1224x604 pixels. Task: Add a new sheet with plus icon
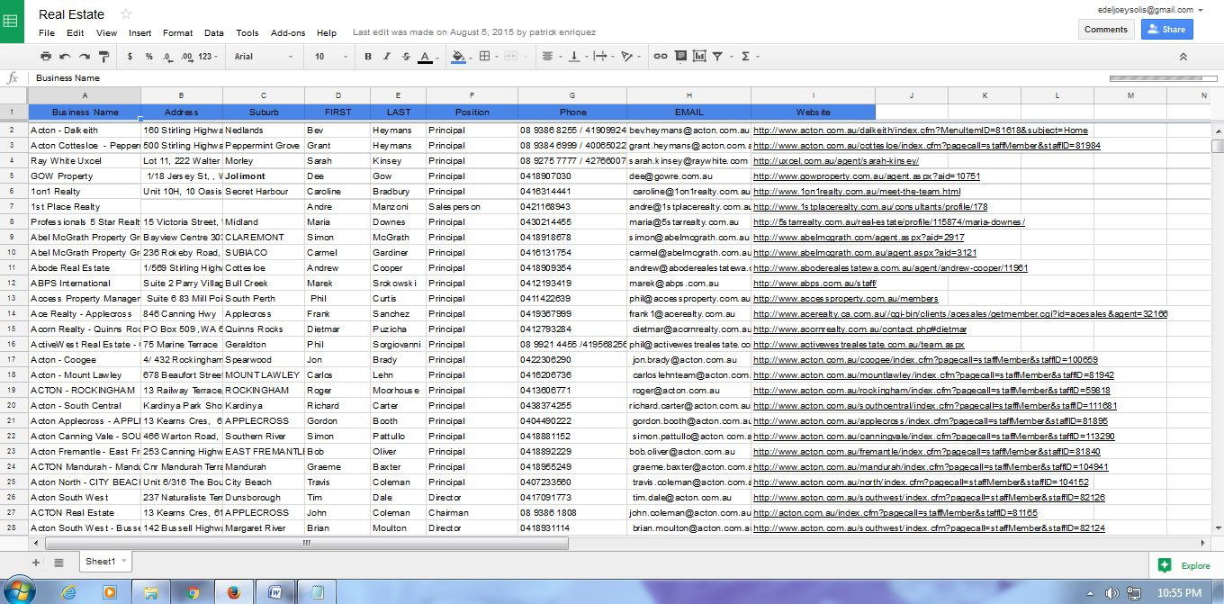(36, 563)
